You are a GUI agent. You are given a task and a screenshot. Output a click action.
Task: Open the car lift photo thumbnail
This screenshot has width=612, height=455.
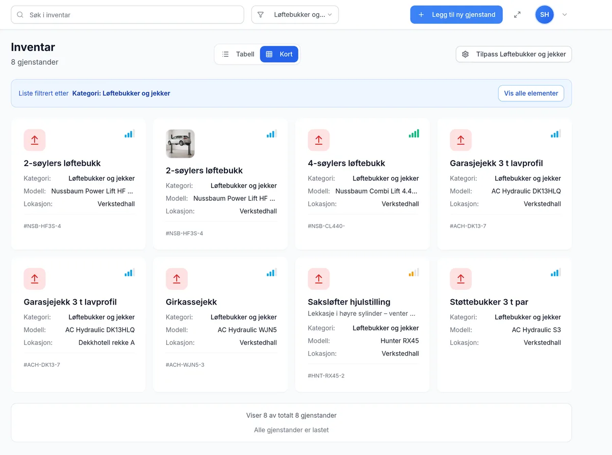click(x=180, y=144)
